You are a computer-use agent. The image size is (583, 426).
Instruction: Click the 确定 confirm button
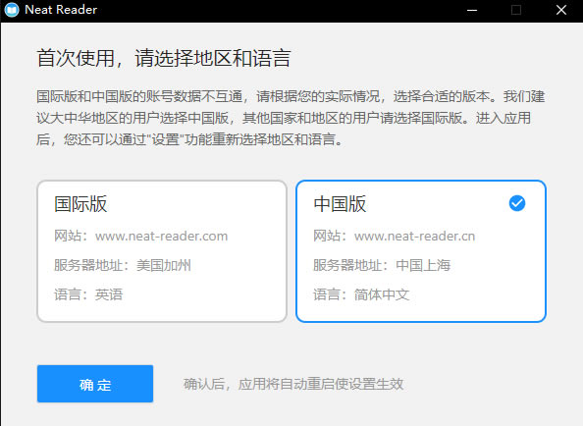pyautogui.click(x=95, y=384)
